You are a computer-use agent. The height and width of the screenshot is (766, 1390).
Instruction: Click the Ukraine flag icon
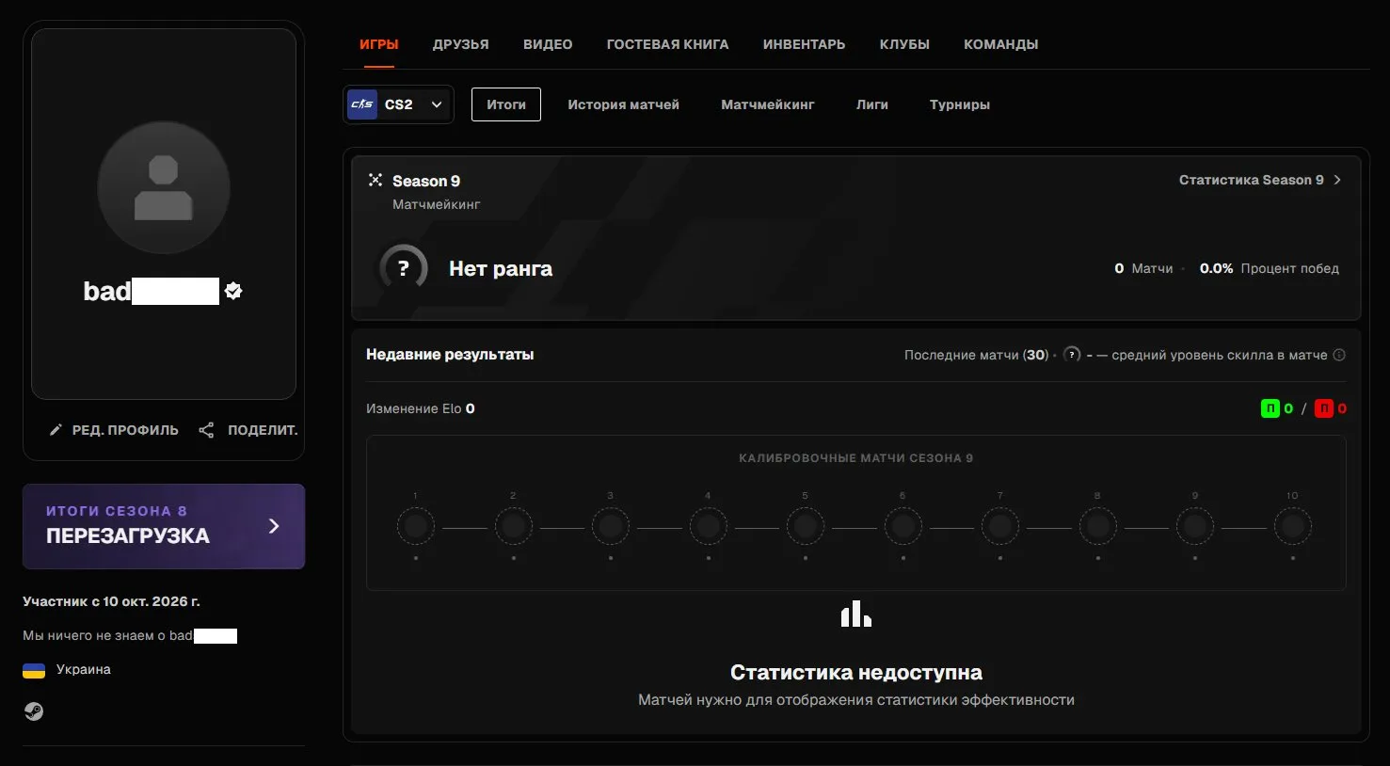34,670
